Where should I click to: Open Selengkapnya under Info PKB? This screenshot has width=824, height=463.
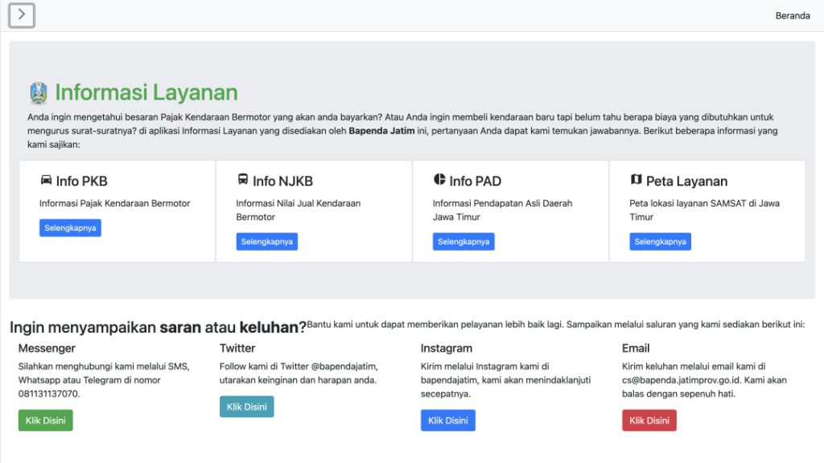[70, 228]
